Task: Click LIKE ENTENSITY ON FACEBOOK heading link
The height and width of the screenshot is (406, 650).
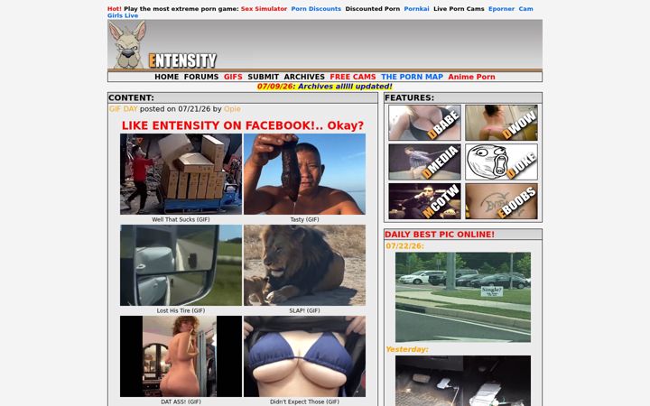Action: (x=243, y=125)
